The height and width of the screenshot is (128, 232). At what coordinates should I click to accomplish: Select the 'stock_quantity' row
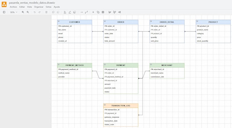pos(213,41)
